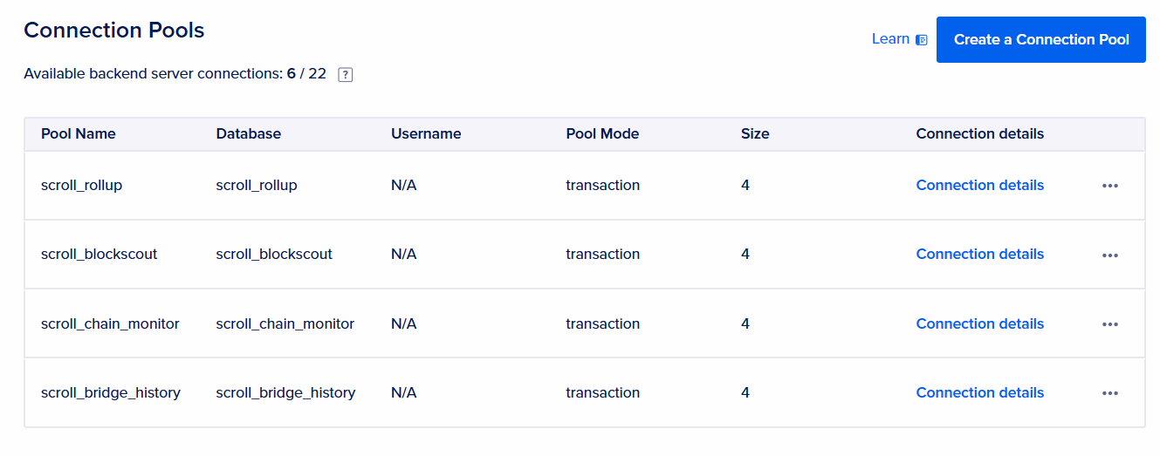View Connection details for scroll_chain_monitor
1160x456 pixels.
coord(979,323)
